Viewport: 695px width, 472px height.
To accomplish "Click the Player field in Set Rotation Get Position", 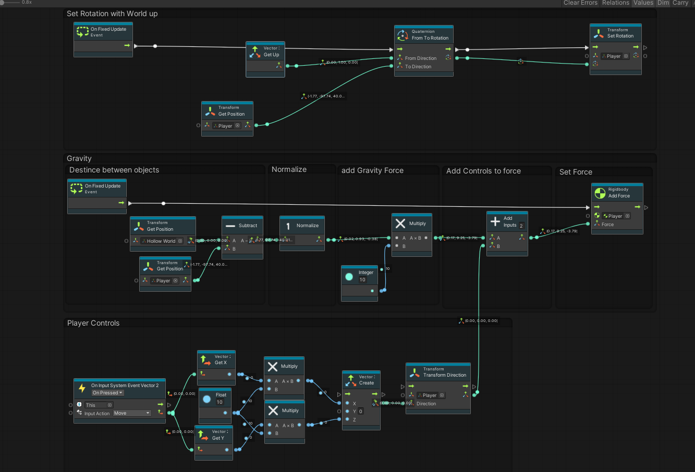I will (227, 126).
